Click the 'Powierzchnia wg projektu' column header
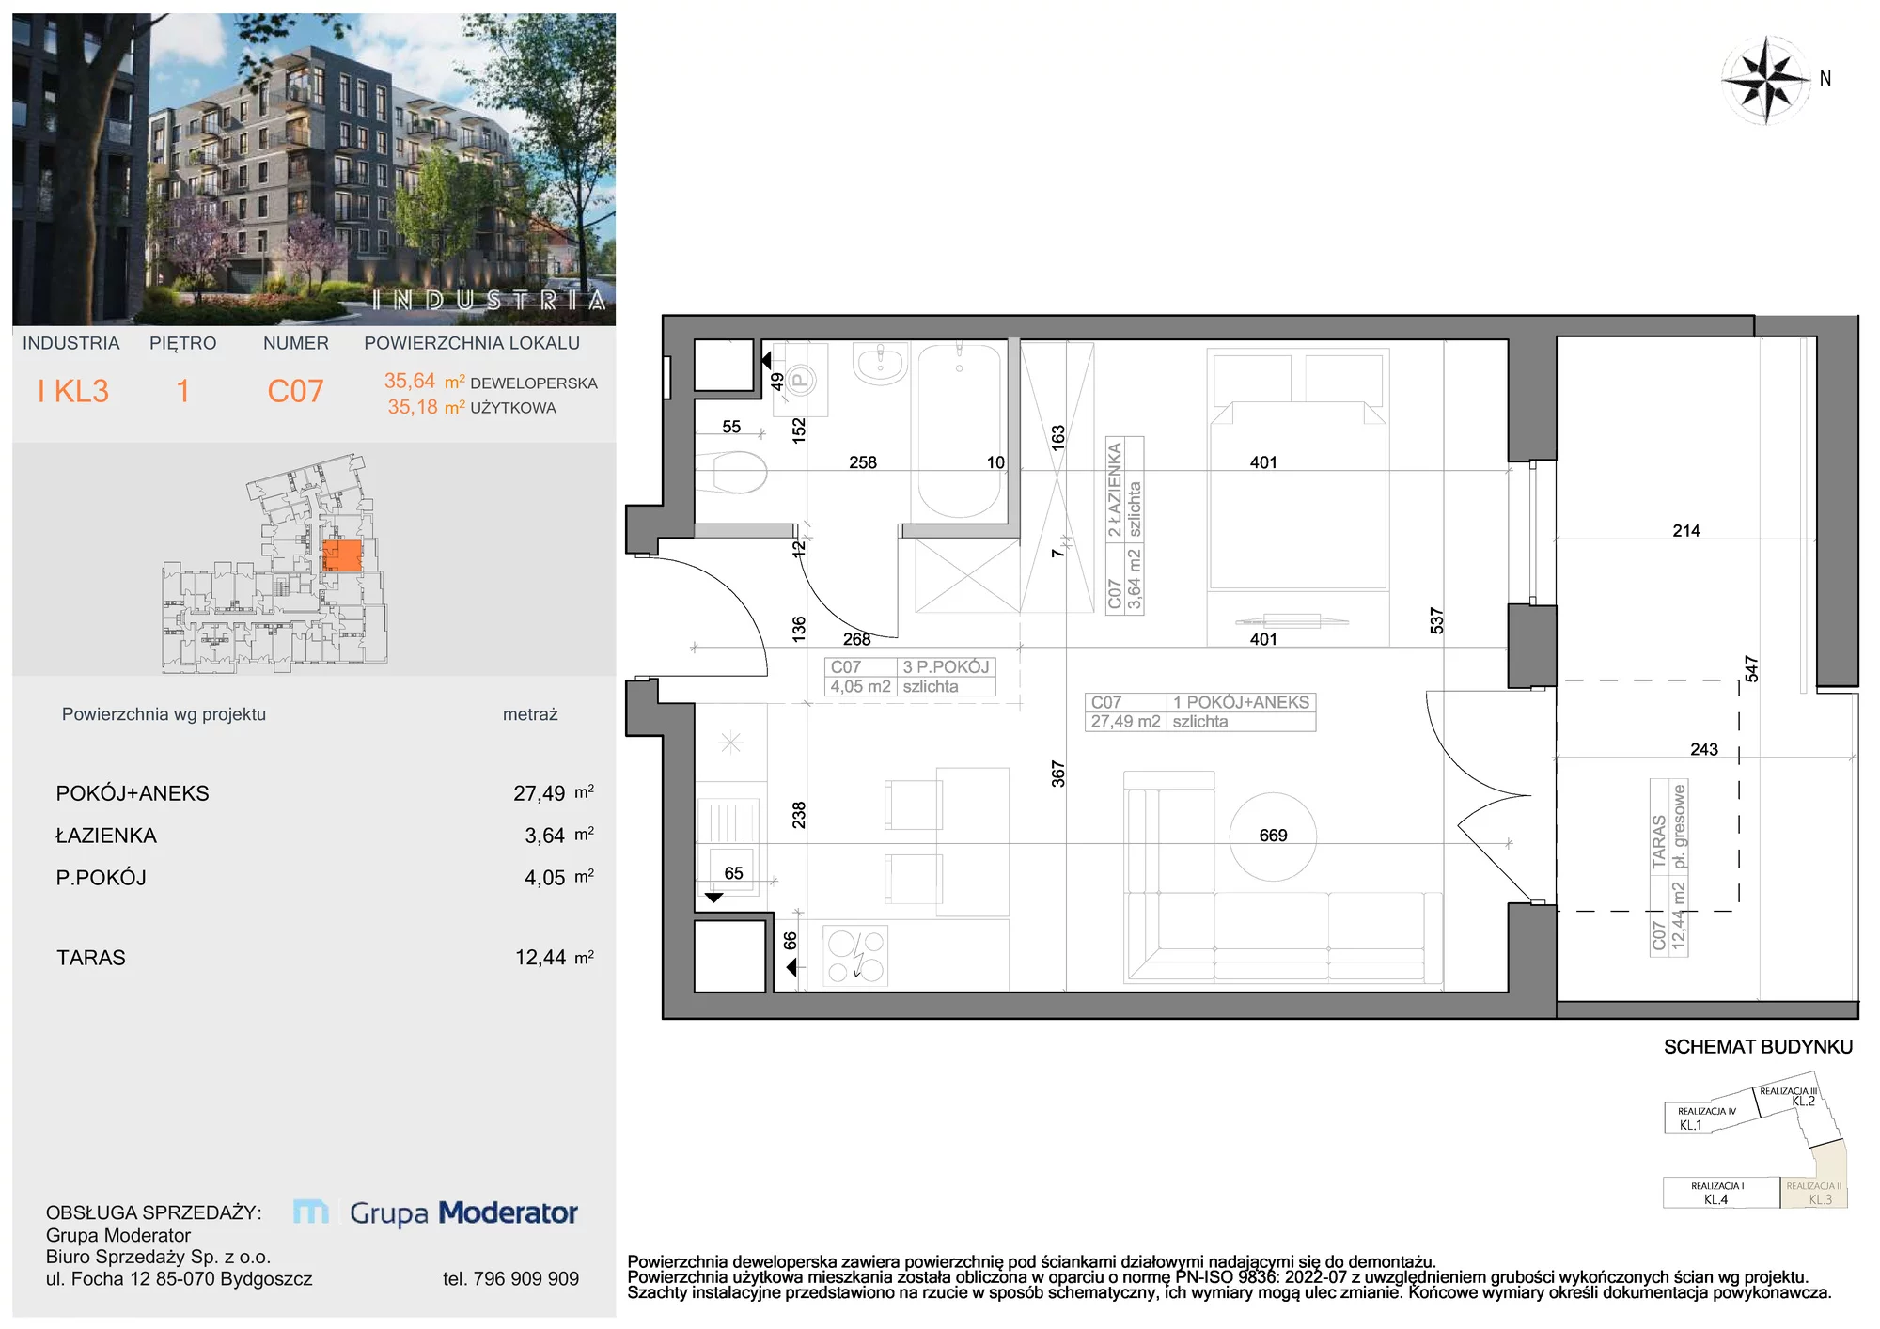This screenshot has height=1329, width=1880. pyautogui.click(x=164, y=714)
